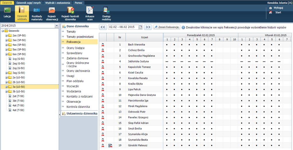Viewport: 293px width, 150px height.
Task: Open the school year 2014/2015 dropdown
Action: click(57, 26)
